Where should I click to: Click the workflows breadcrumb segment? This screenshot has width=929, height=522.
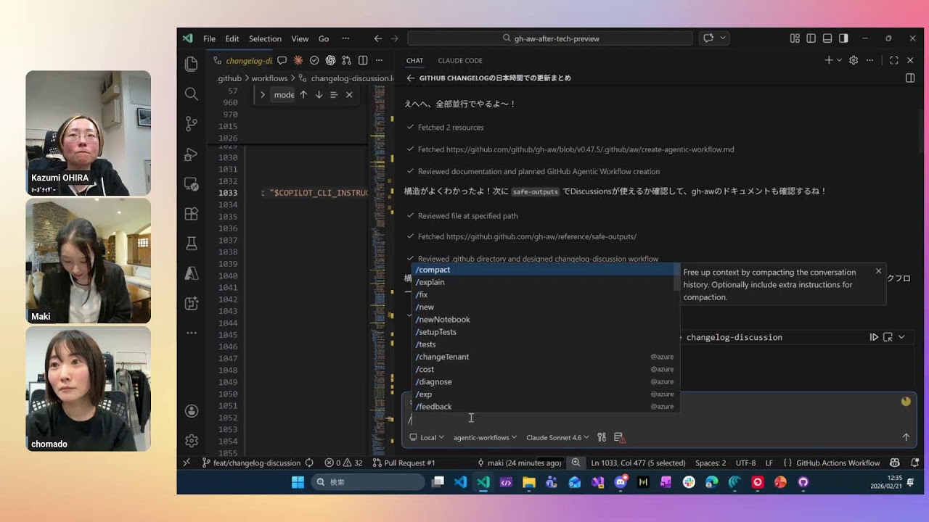pos(269,78)
